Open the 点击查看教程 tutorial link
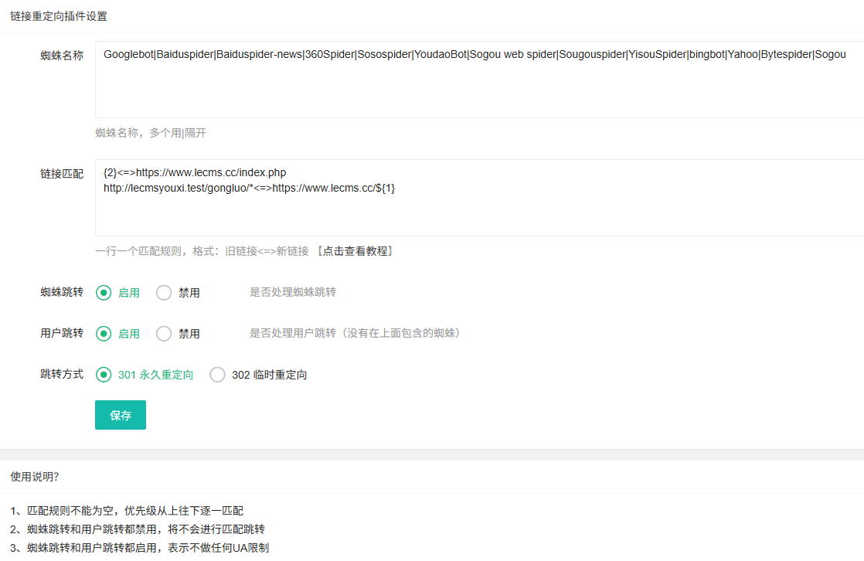This screenshot has width=864, height=561. pos(355,251)
